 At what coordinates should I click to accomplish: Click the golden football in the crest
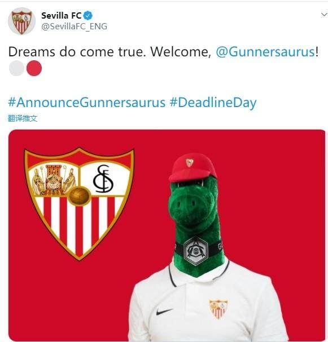coord(79,196)
